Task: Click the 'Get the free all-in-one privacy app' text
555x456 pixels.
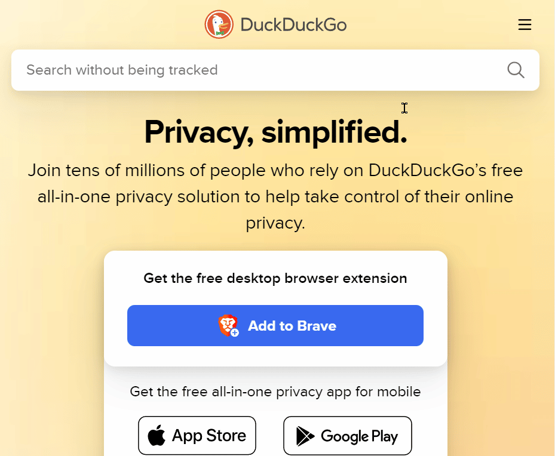Action: pos(275,392)
